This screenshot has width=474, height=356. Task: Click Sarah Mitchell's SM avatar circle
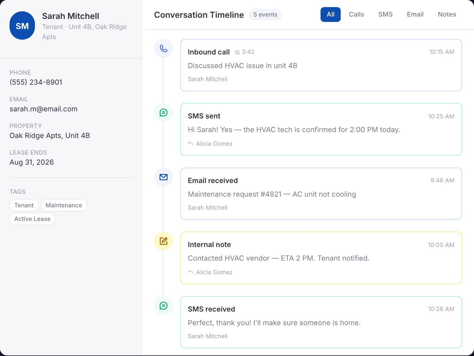22,25
